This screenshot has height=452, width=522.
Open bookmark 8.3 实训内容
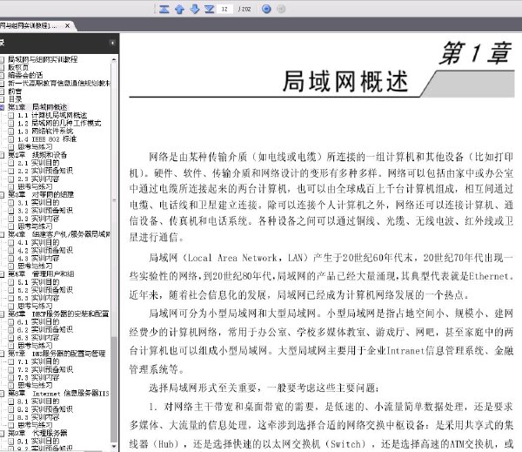point(38,417)
